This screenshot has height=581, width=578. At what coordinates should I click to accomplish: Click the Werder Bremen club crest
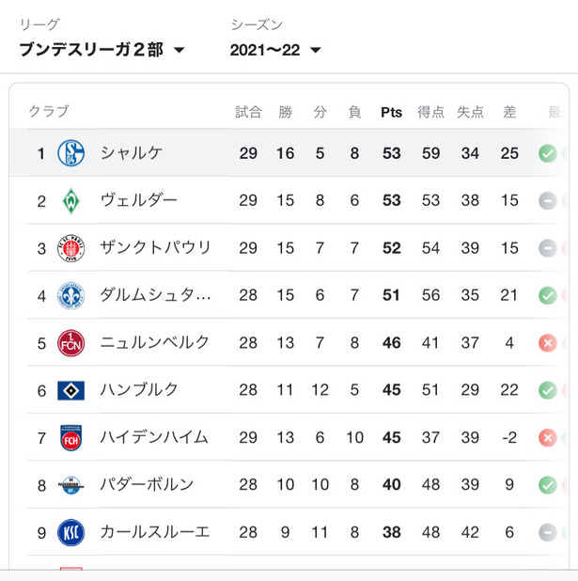(71, 201)
